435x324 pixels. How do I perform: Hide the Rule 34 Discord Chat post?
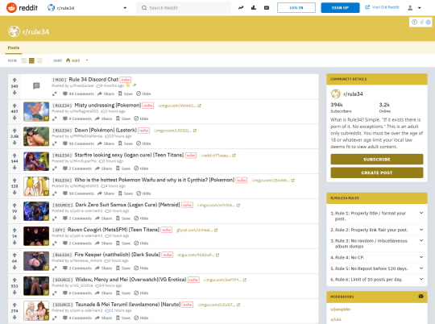[143, 93]
